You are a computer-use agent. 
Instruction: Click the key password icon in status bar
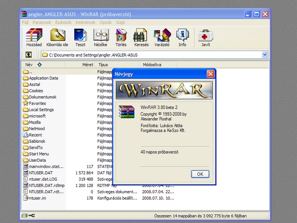pyautogui.click(x=32, y=216)
